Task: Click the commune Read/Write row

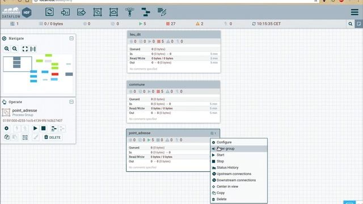Action: 173,108
